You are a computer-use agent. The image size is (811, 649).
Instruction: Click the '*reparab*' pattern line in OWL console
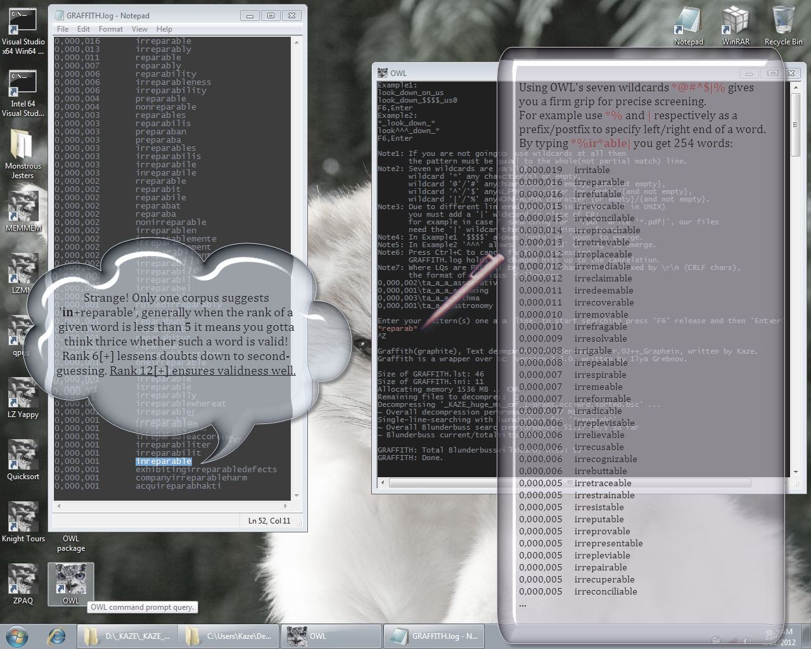[397, 328]
